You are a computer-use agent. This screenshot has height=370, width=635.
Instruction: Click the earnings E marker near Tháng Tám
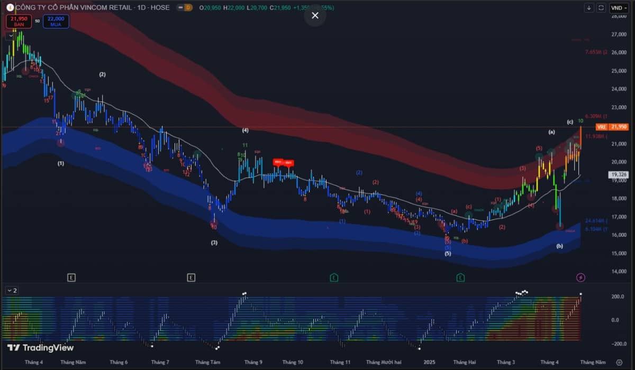pos(191,277)
